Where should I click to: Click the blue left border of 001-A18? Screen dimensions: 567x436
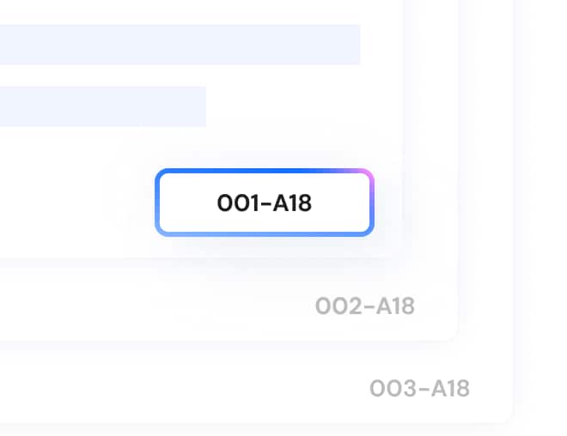(157, 203)
